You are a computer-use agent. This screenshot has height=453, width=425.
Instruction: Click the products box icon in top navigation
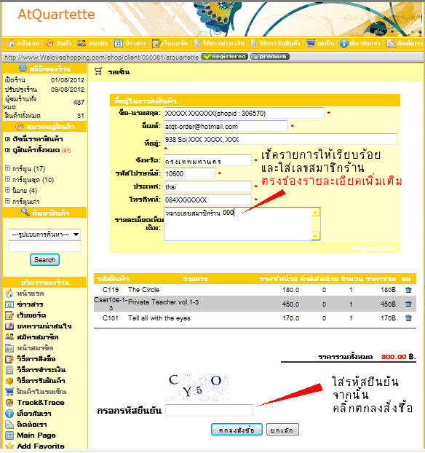tap(49, 44)
